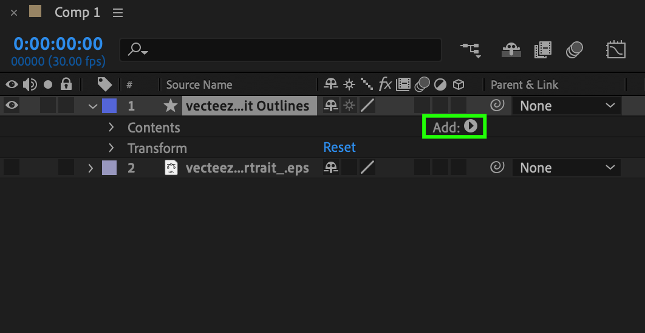Open the Composition Mini-Flowchart icon

coord(471,50)
